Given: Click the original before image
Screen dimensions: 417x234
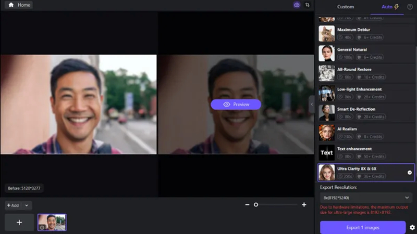Looking at the screenshot, I should [x=79, y=105].
